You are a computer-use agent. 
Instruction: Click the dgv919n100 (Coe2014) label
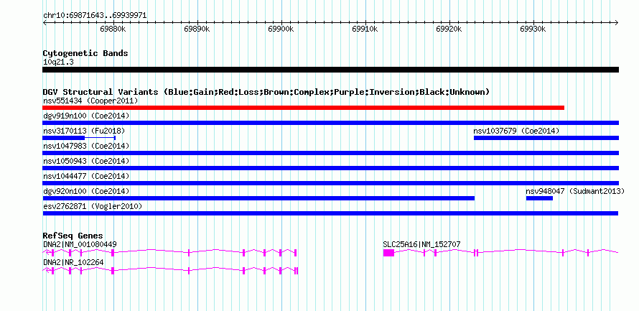pyautogui.click(x=86, y=116)
